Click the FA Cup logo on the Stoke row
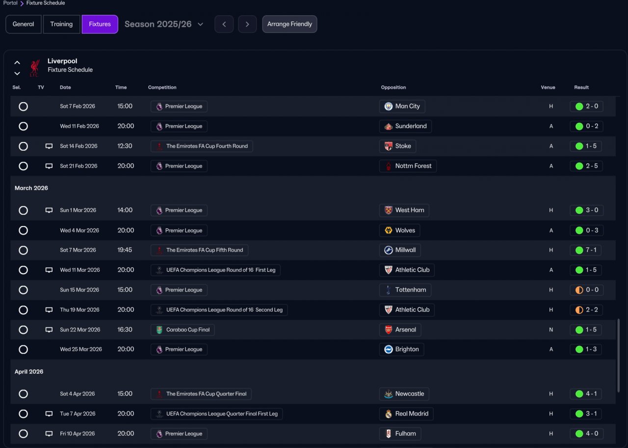Image resolution: width=628 pixels, height=448 pixels. [x=159, y=146]
